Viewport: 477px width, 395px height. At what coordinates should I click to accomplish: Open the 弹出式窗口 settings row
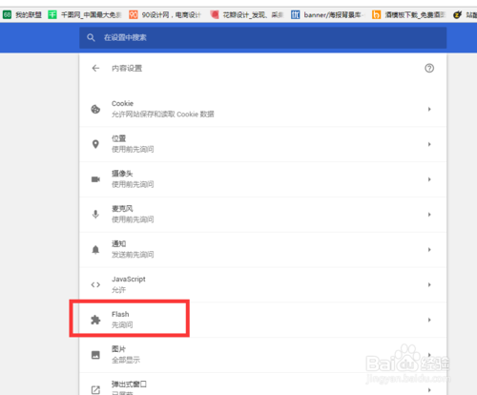coord(263,385)
